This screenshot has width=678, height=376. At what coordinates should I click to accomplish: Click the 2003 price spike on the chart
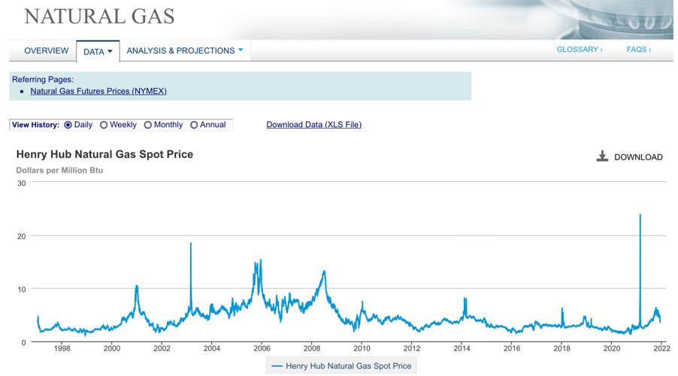[x=191, y=244]
